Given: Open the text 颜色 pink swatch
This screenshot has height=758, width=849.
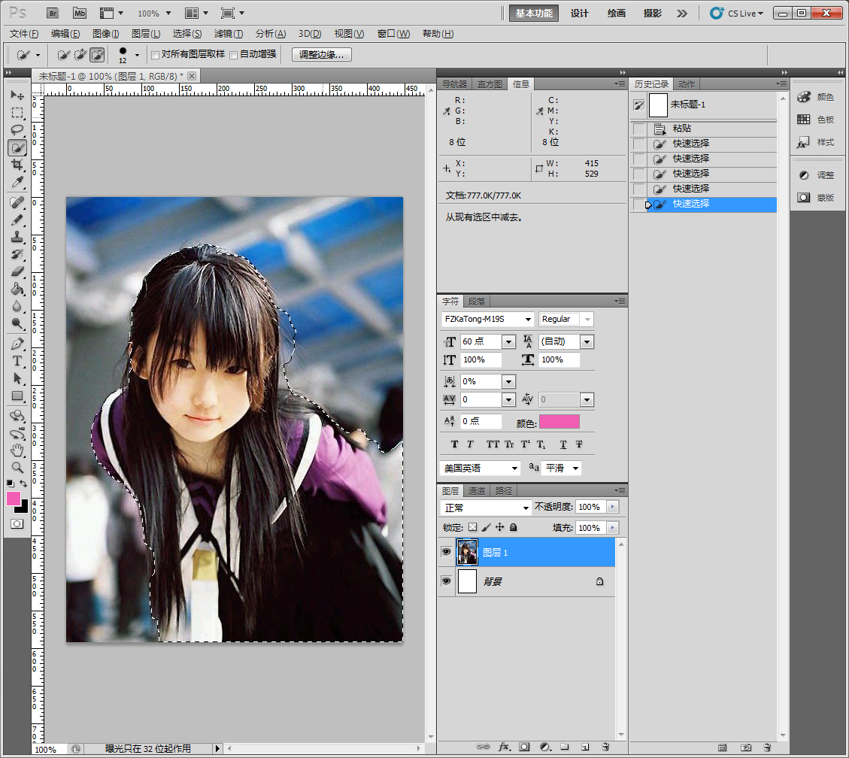Looking at the screenshot, I should pos(559,422).
